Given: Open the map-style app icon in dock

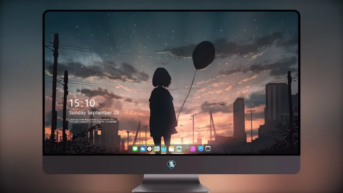Looking at the screenshot, I should click(x=157, y=149).
